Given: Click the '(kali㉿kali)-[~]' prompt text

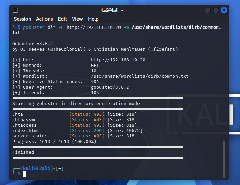Looking at the screenshot, I should (x=42, y=168).
